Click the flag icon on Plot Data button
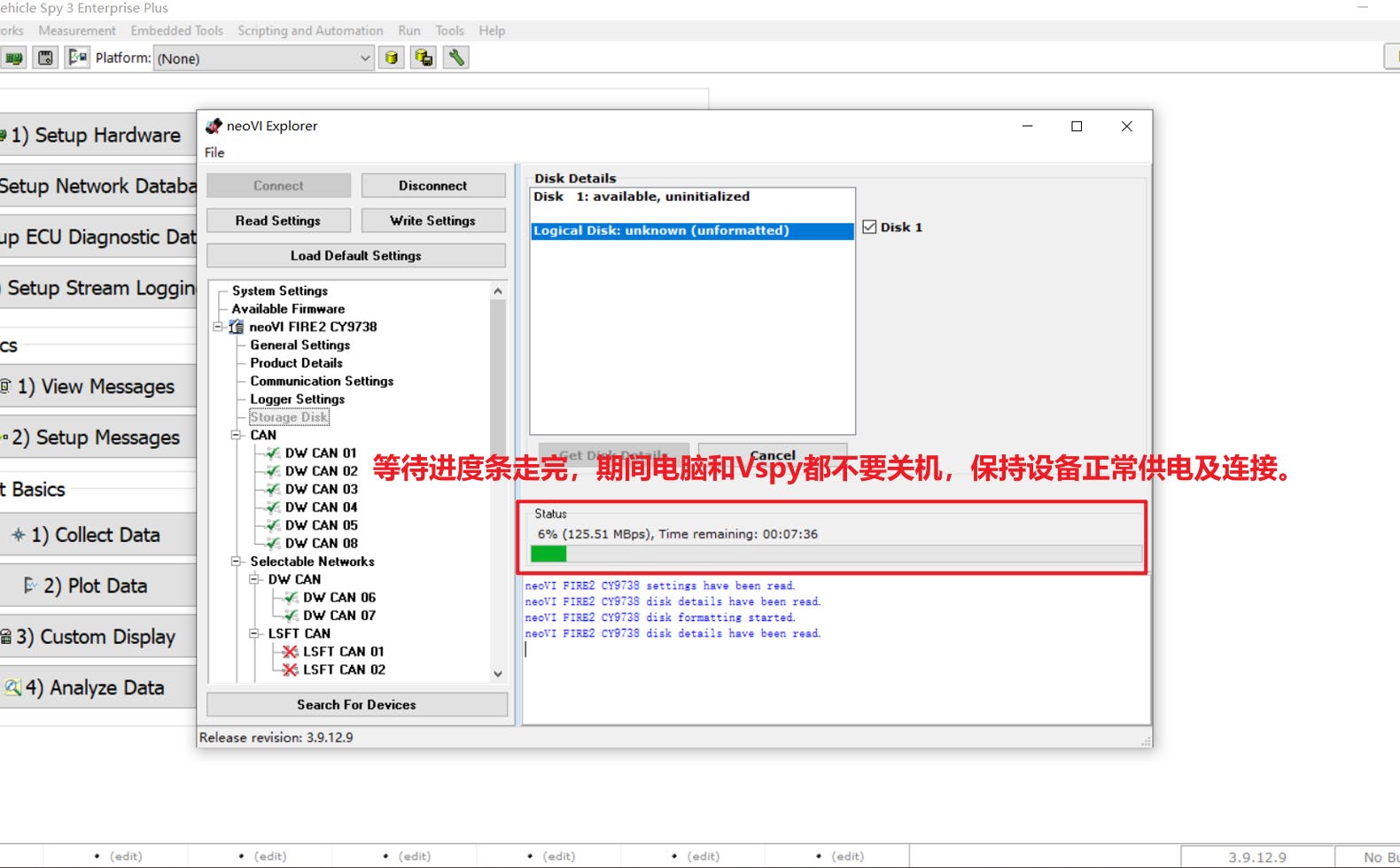Viewport: 1400px width, 868px height. click(x=30, y=585)
